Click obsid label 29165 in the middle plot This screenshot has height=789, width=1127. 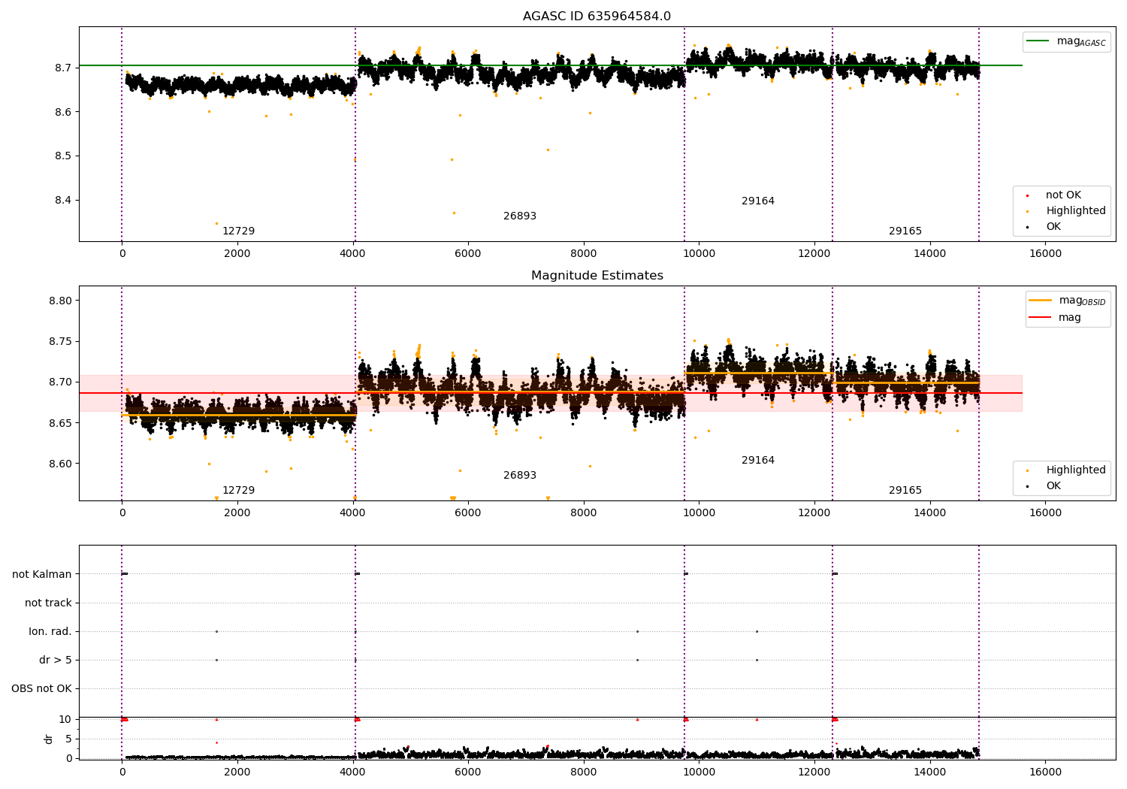point(905,491)
